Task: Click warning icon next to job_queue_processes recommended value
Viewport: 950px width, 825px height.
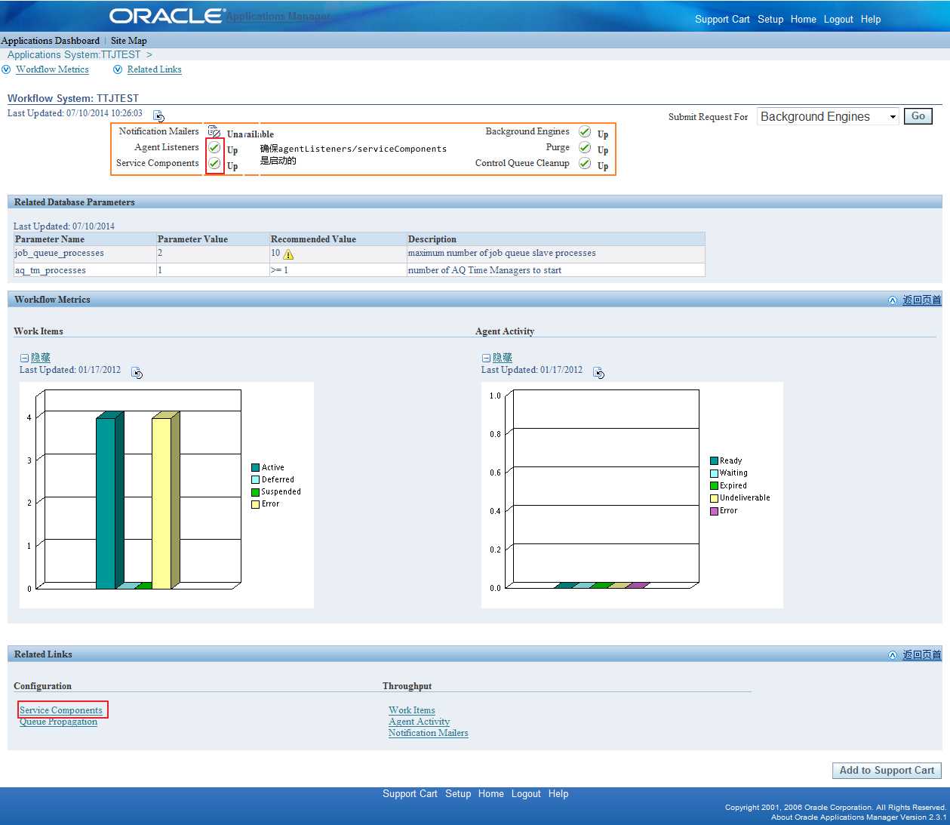Action: click(288, 254)
